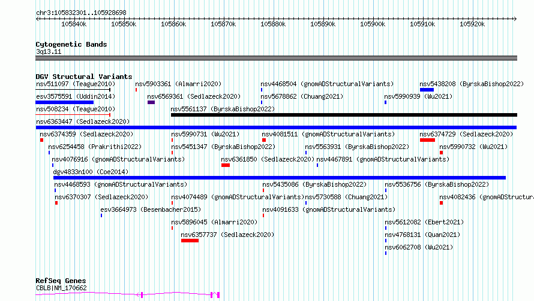This screenshot has height=301, width=534.
Task: Select nsv6062708 (Wu2021) label
Action: click(x=419, y=247)
